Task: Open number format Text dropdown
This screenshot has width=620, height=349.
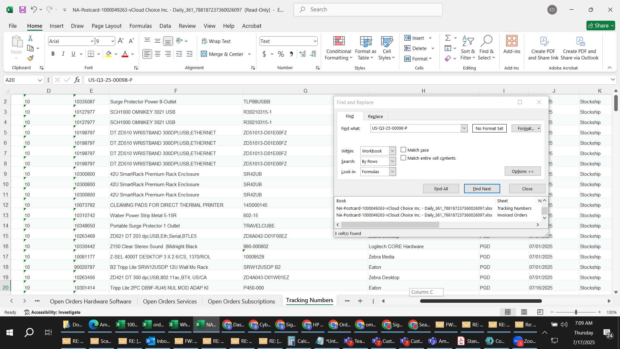Action: point(315,41)
